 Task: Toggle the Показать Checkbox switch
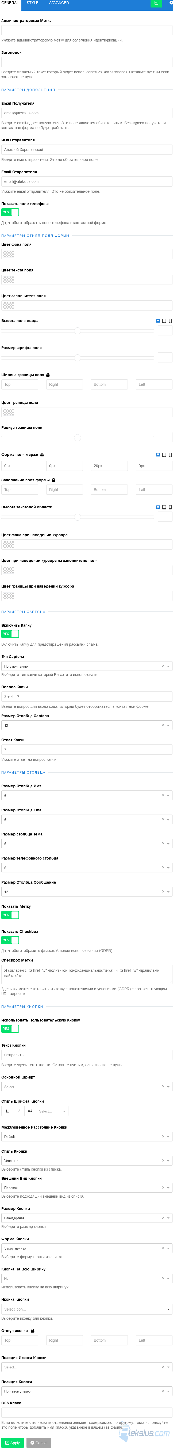coord(10,940)
